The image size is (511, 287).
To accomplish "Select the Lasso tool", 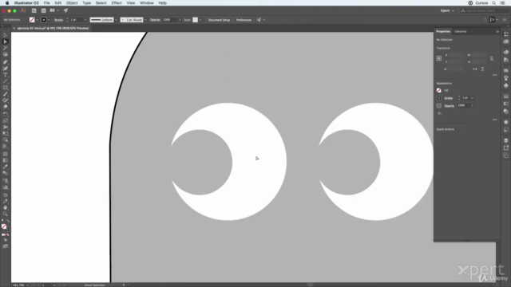I will coord(6,54).
